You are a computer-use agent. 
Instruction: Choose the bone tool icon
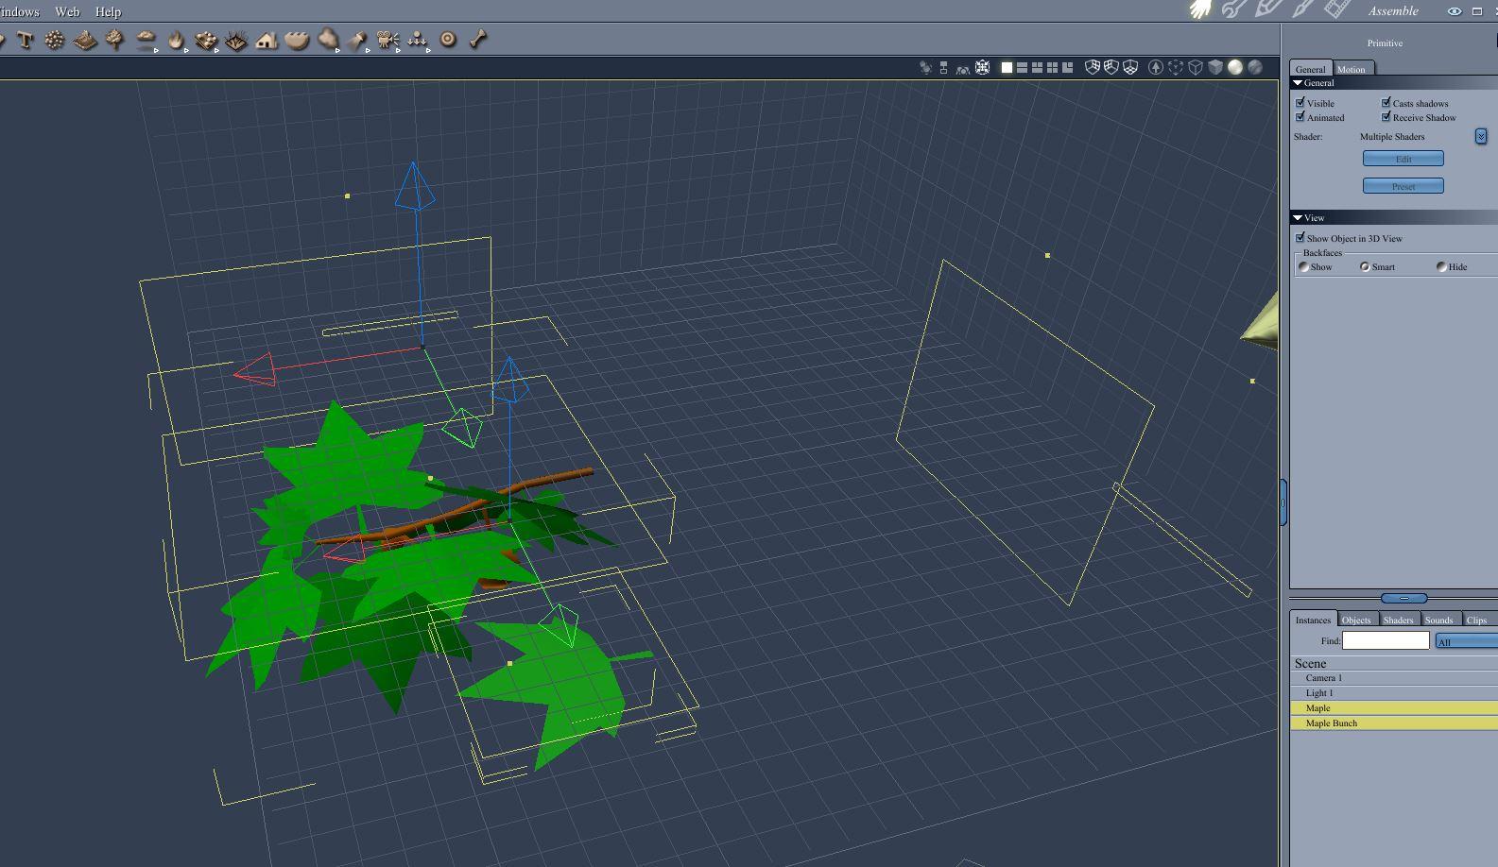coord(478,40)
